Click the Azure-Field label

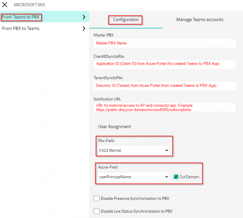[108, 167]
